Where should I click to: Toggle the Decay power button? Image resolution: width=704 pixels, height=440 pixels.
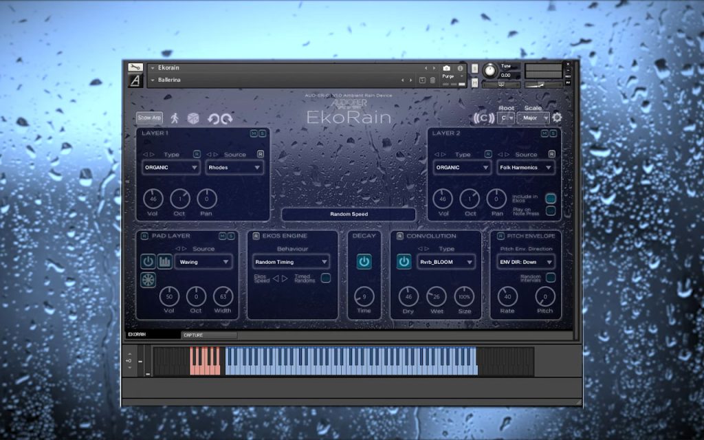pos(364,262)
